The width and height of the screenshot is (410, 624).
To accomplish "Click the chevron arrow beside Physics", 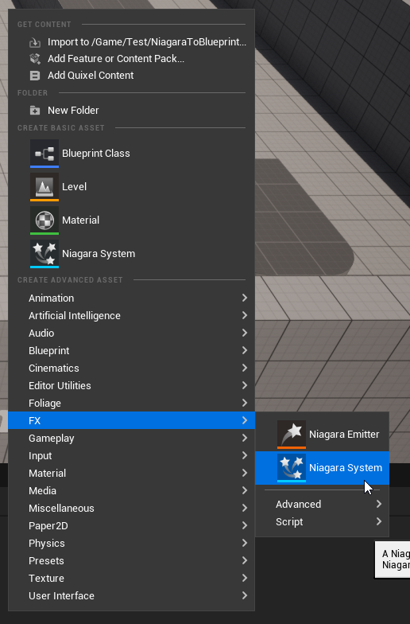I will tap(245, 543).
